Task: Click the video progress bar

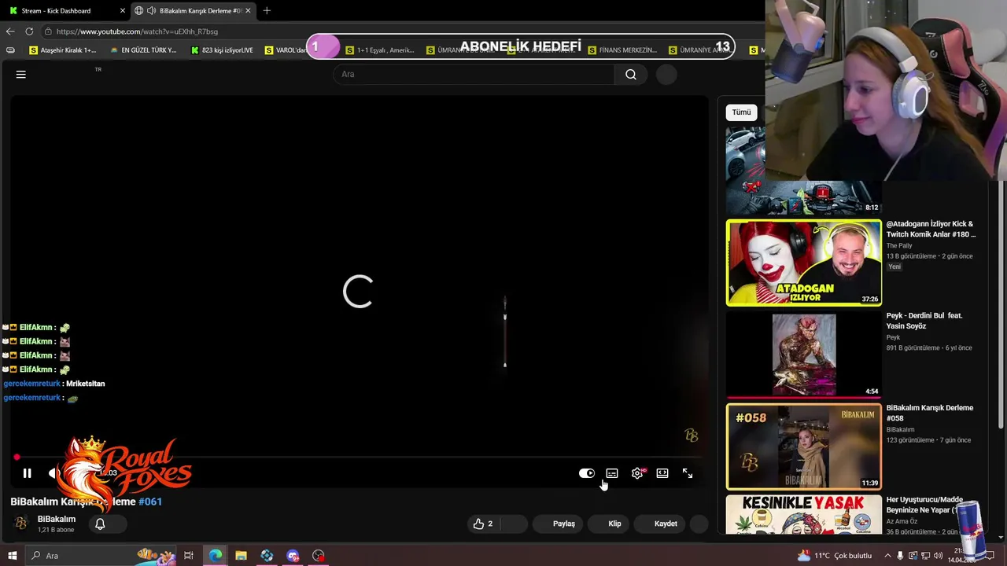Action: click(x=359, y=457)
